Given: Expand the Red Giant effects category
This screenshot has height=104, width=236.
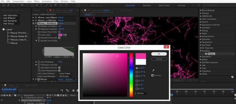Looking at the screenshot, I should click(x=201, y=45).
